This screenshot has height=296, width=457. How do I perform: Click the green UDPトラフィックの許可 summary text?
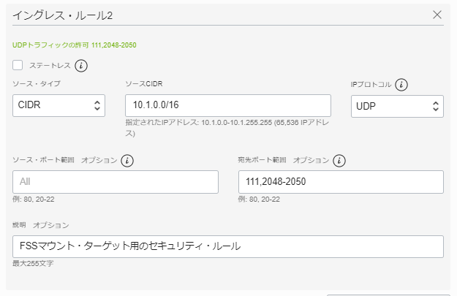pos(74,45)
